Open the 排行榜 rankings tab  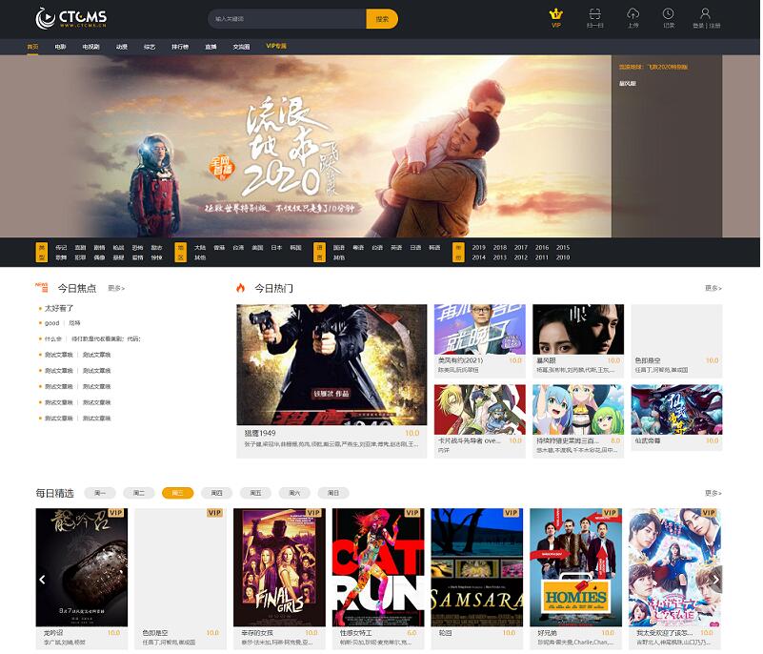tap(180, 47)
